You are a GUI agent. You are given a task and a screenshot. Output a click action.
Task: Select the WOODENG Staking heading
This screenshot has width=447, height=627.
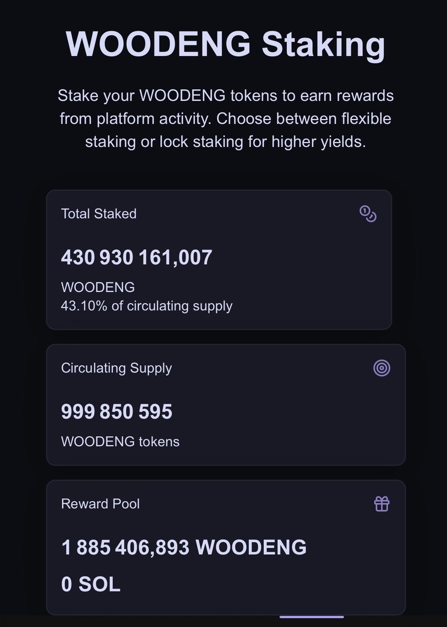point(226,43)
